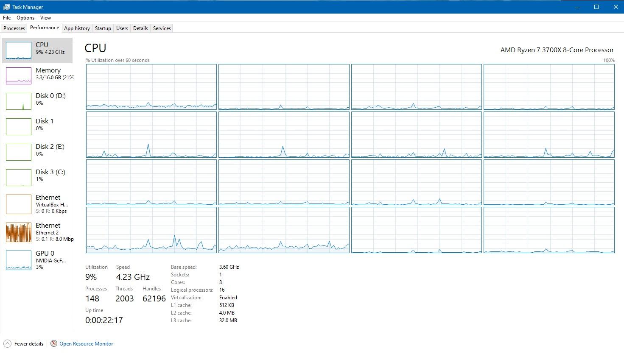Click the Resource Monitor icon
The image size is (624, 354).
(54, 343)
